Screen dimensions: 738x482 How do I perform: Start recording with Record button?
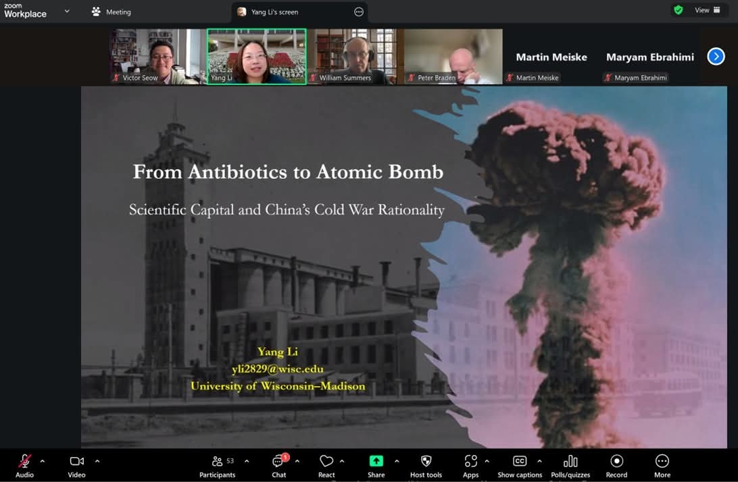pos(616,466)
